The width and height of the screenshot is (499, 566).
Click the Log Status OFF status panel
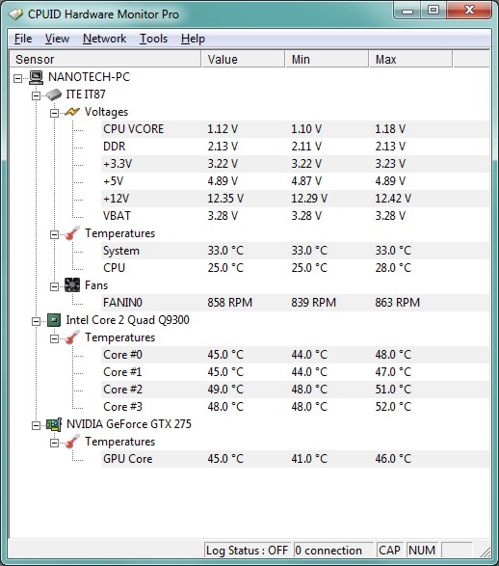click(248, 551)
